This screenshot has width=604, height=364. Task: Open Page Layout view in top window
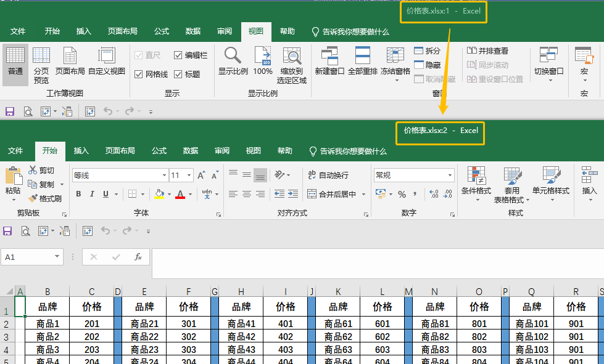pos(70,62)
